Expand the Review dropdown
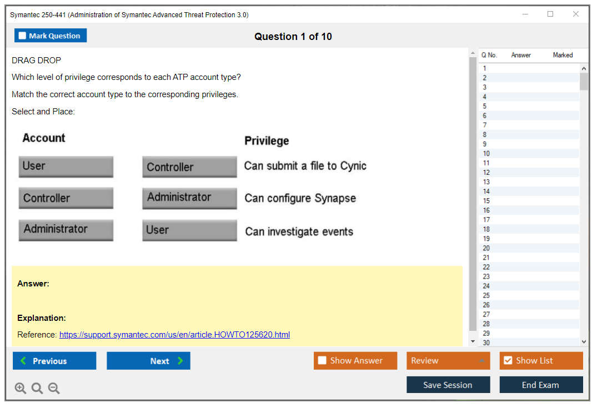Screen dimensions: 597x408 coord(481,361)
